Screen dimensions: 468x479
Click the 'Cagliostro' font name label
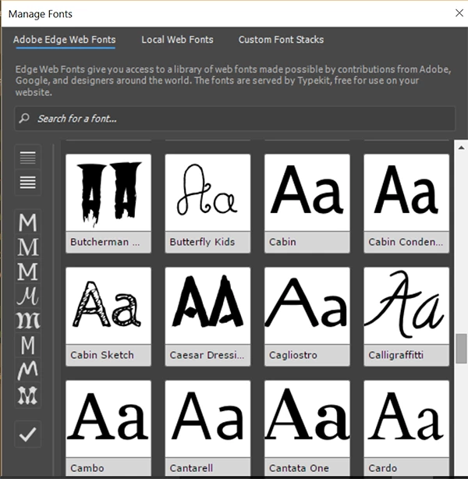tap(293, 355)
